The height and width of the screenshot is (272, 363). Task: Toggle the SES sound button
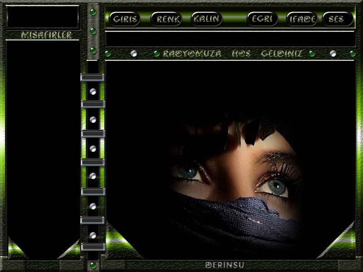[x=337, y=19]
